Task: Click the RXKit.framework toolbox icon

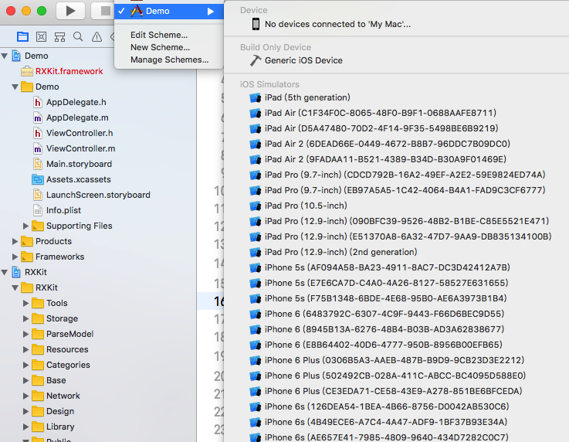Action: (27, 71)
